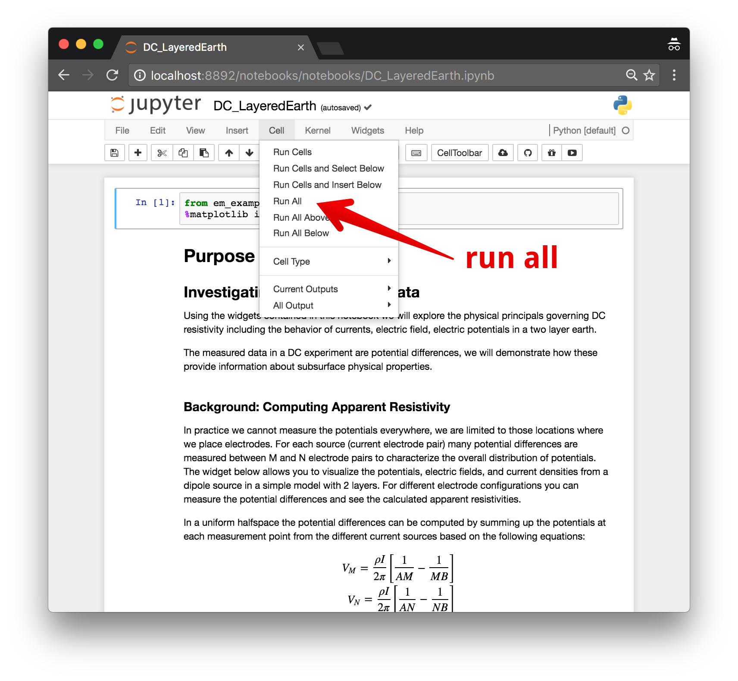This screenshot has height=681, width=738.
Task: Click the save notebook floppy disk icon
Action: point(114,153)
